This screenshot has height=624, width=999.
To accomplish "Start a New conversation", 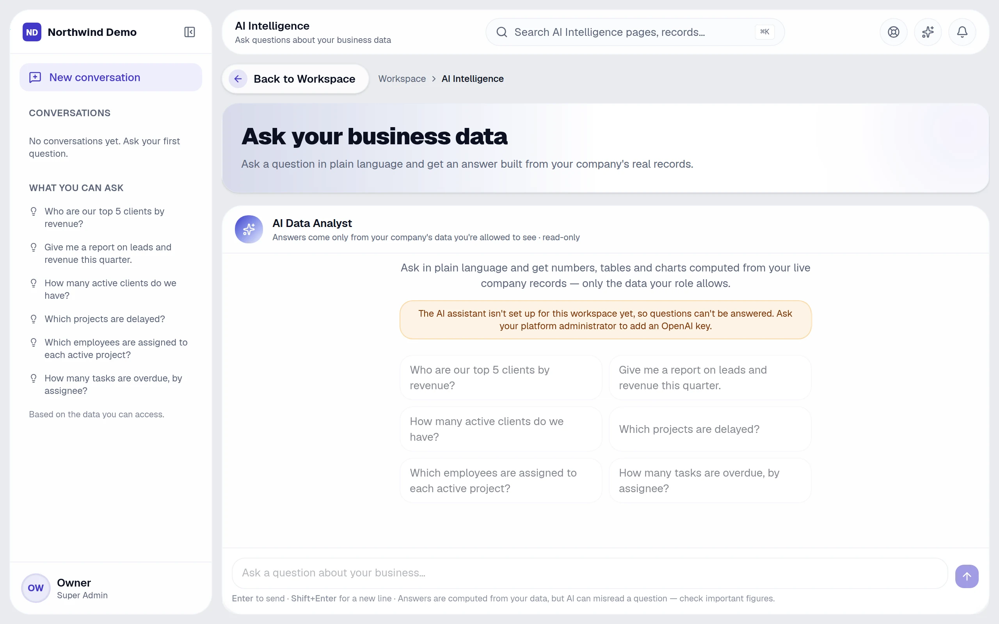I will point(111,77).
